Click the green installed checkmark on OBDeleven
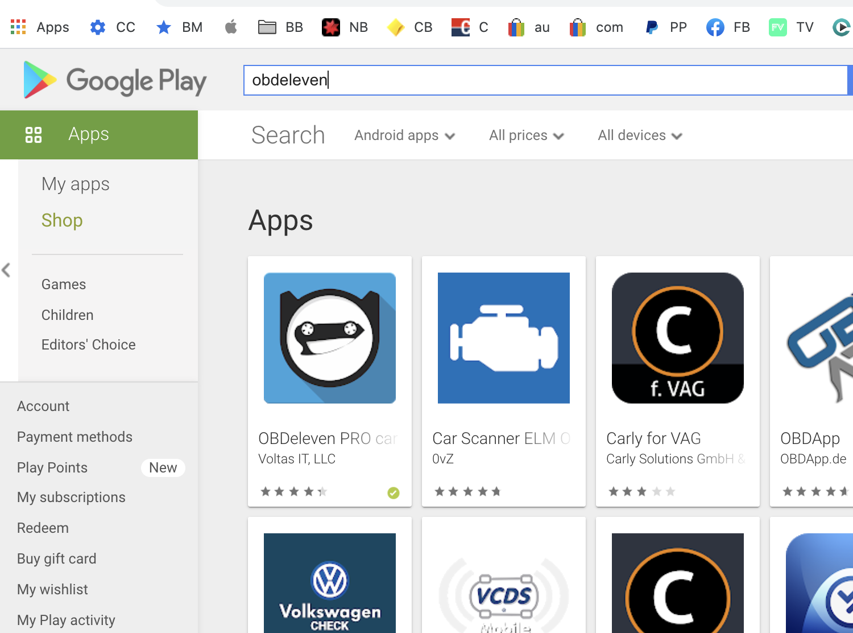853x633 pixels. click(393, 492)
